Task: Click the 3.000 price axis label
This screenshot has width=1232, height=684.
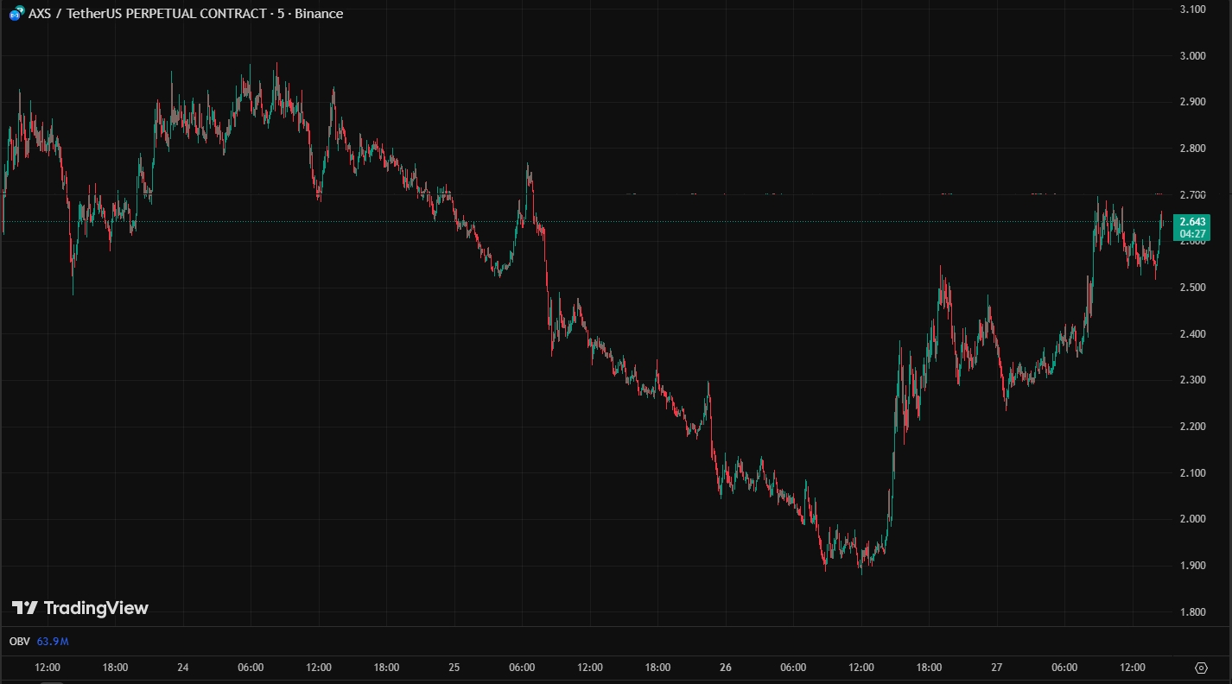Action: 1191,56
